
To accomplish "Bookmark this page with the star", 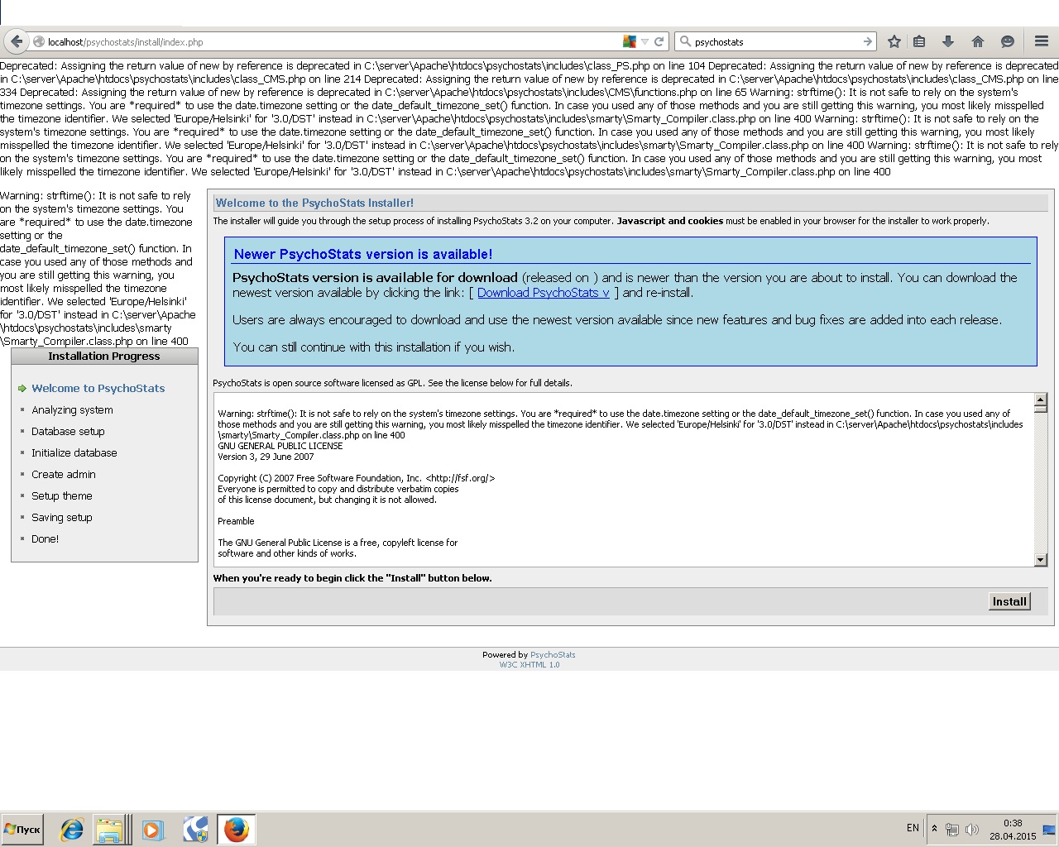I will click(894, 41).
